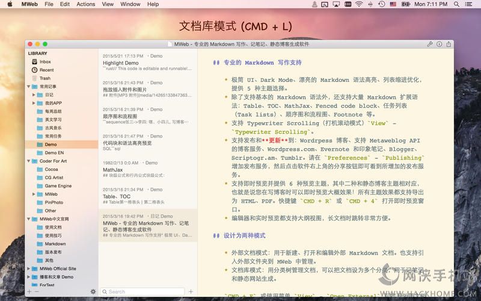Image resolution: width=481 pixels, height=301 pixels.
Task: Click the Wi-Fi status icon
Action: point(358,4)
